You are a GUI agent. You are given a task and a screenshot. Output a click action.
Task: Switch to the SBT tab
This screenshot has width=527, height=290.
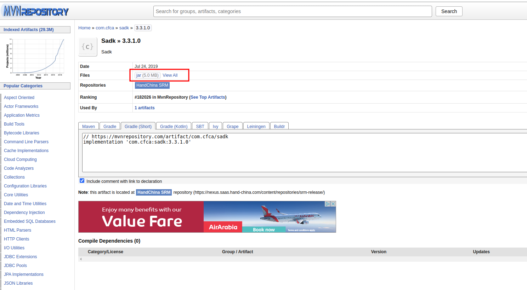(200, 126)
